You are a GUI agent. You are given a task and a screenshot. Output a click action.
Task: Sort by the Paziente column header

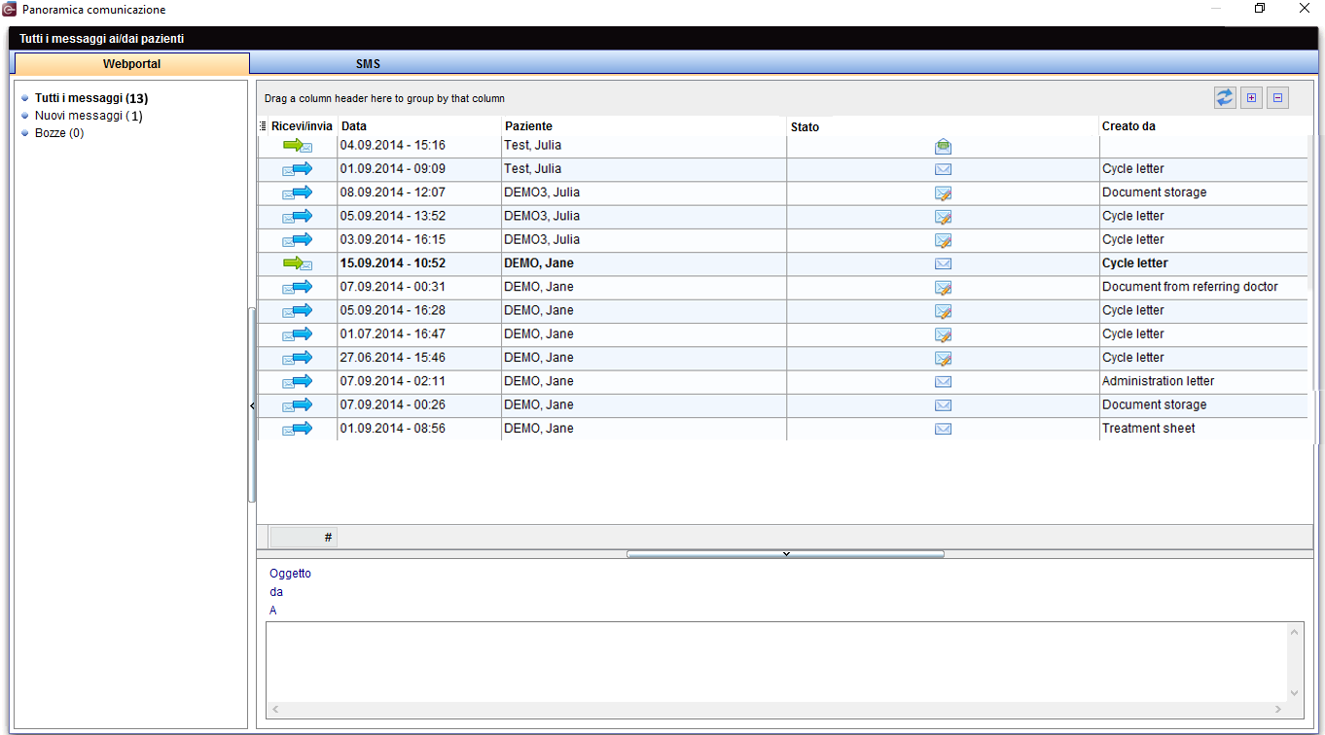point(644,126)
